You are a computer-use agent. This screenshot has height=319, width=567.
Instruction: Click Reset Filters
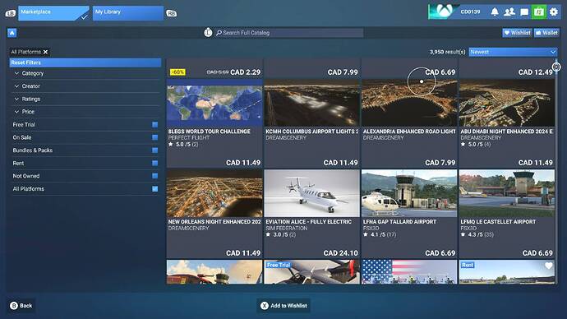click(x=85, y=62)
